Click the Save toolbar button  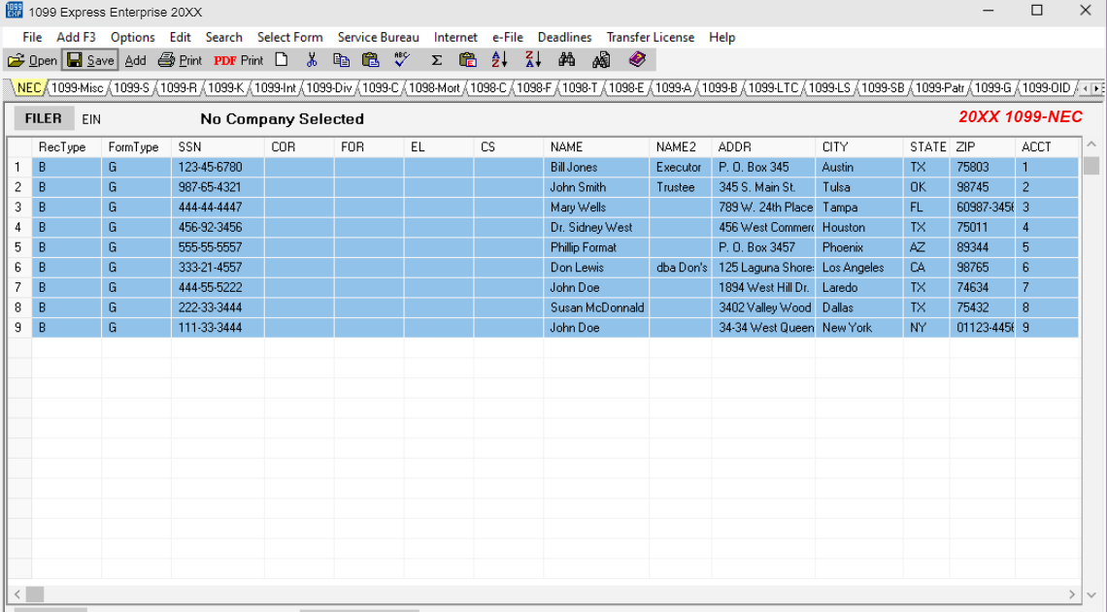[x=89, y=60]
